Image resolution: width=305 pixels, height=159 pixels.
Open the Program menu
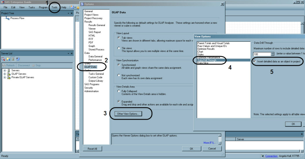[x=43, y=7]
